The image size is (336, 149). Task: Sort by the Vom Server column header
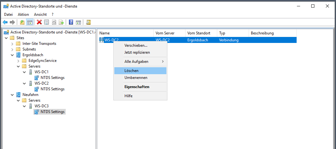(170, 33)
